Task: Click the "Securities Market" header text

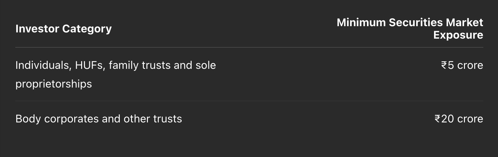Action: 436,22
